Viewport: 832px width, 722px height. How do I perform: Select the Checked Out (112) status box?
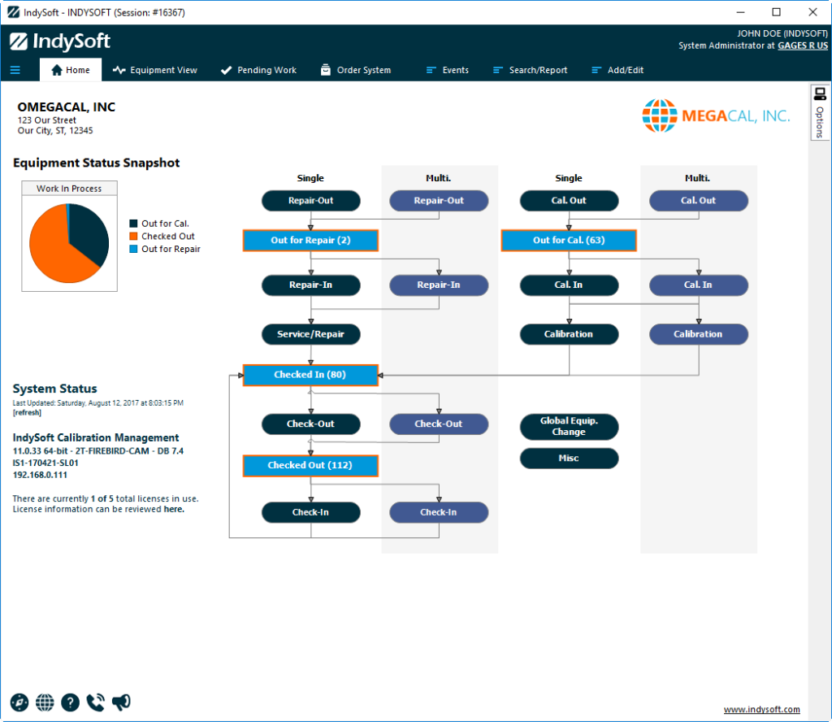(x=310, y=465)
